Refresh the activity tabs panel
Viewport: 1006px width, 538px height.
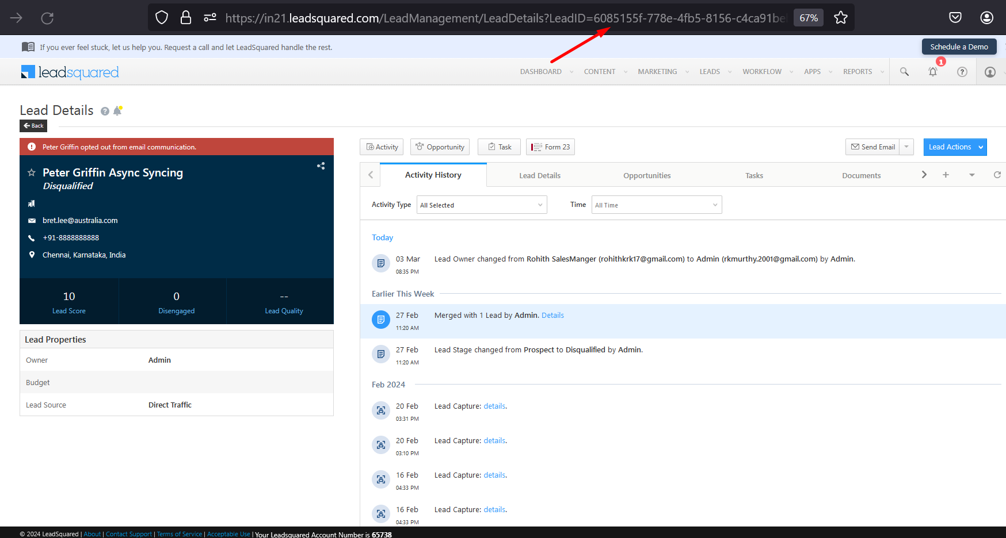pyautogui.click(x=997, y=175)
